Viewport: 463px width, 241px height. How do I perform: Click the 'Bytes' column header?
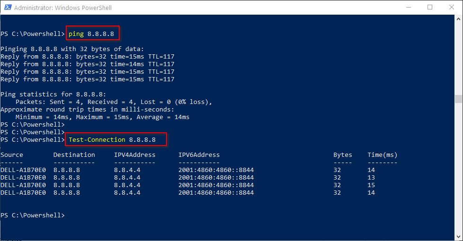click(x=342, y=155)
